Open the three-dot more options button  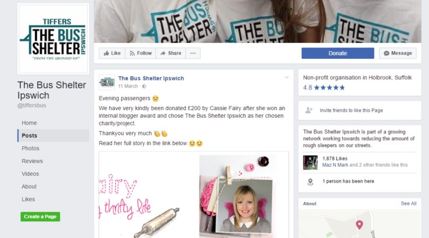click(193, 53)
